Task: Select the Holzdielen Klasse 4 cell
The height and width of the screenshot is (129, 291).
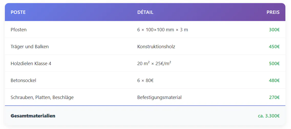Action: [31, 64]
